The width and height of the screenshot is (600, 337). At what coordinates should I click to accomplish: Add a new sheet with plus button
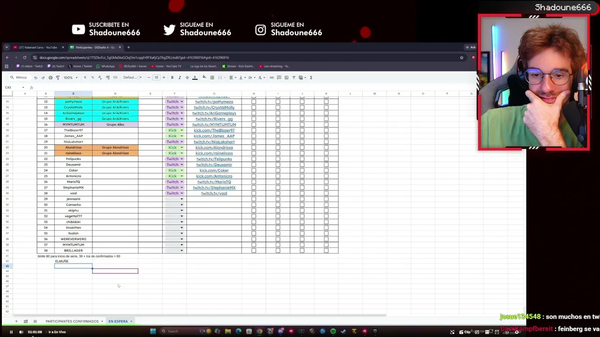point(16,322)
